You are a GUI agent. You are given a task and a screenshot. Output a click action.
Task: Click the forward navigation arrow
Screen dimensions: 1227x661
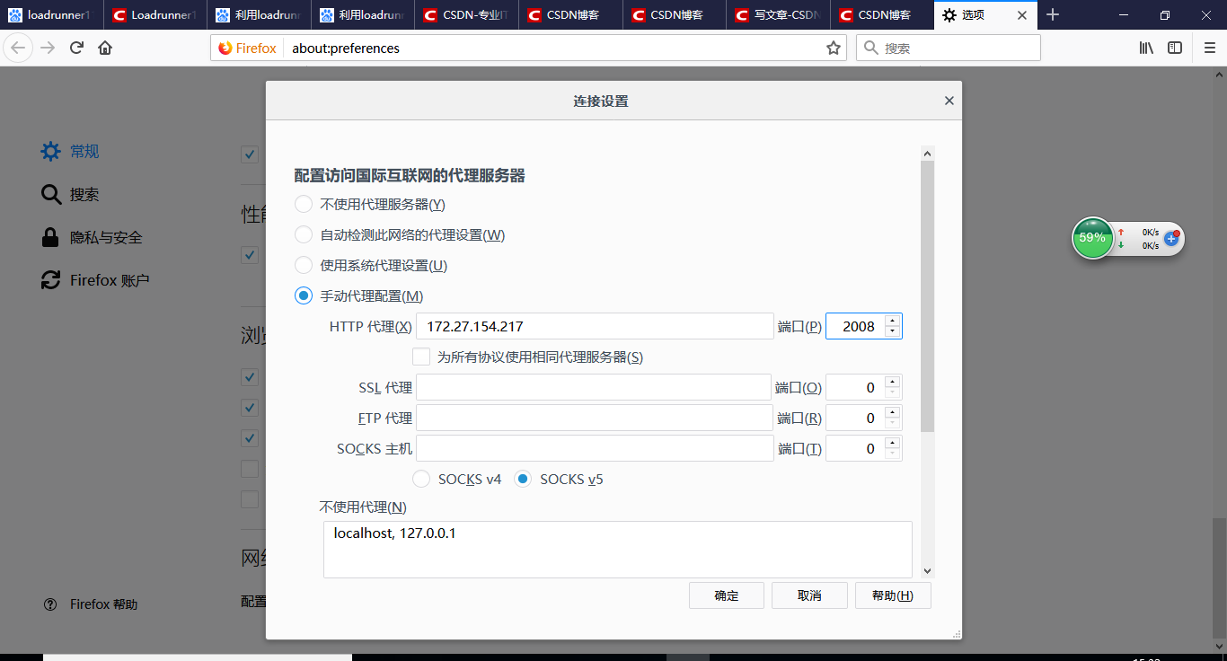coord(48,48)
